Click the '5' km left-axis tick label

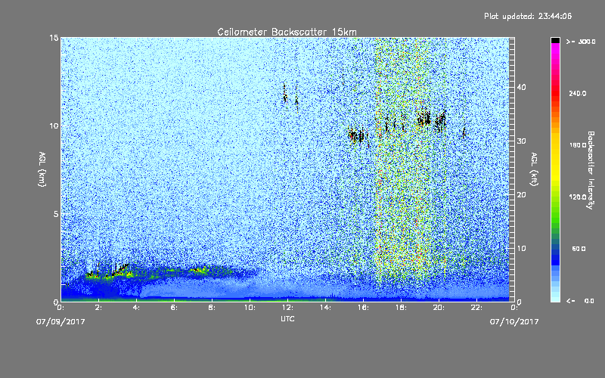point(56,214)
